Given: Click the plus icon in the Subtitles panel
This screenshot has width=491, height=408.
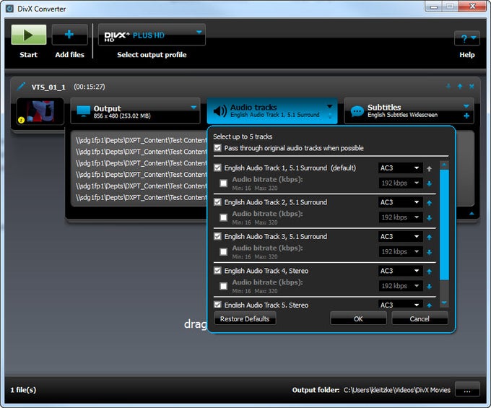Looking at the screenshot, I should point(466,116).
